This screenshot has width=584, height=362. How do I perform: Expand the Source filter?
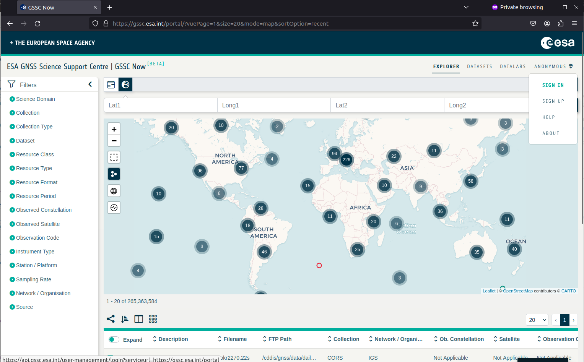click(21, 307)
